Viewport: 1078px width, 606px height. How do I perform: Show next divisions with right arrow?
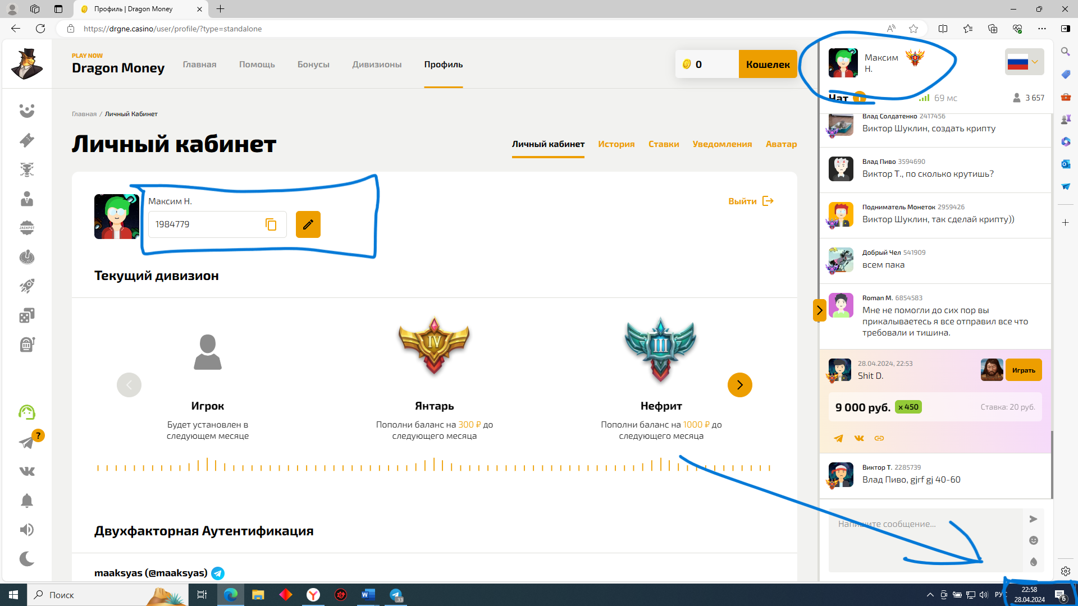pyautogui.click(x=739, y=385)
